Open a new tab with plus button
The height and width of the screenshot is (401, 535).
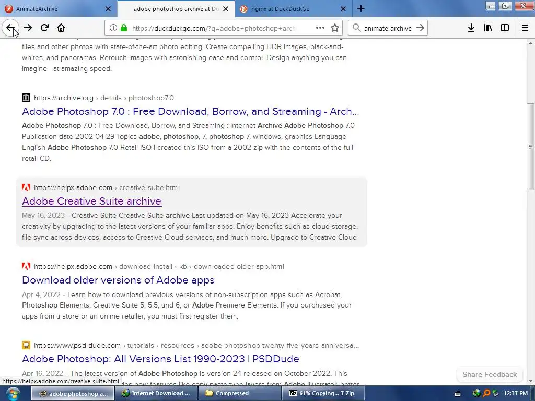click(x=360, y=9)
